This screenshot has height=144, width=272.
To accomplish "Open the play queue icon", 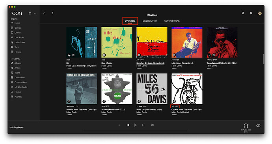I will click(x=152, y=125).
